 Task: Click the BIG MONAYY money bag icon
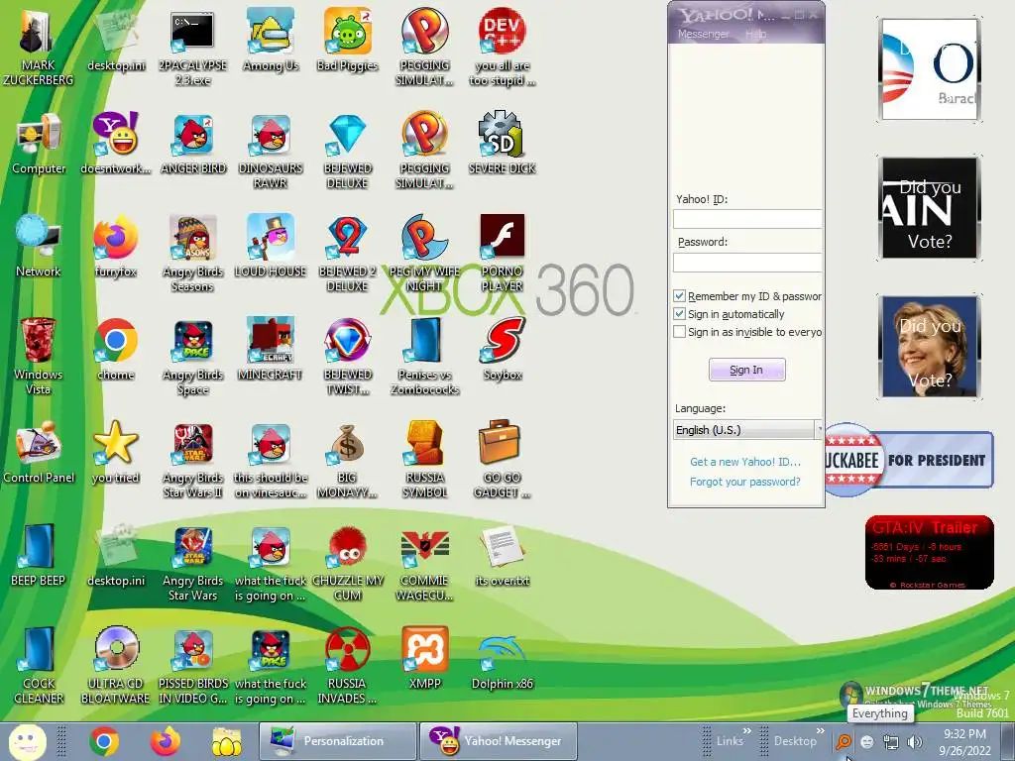[x=348, y=460]
